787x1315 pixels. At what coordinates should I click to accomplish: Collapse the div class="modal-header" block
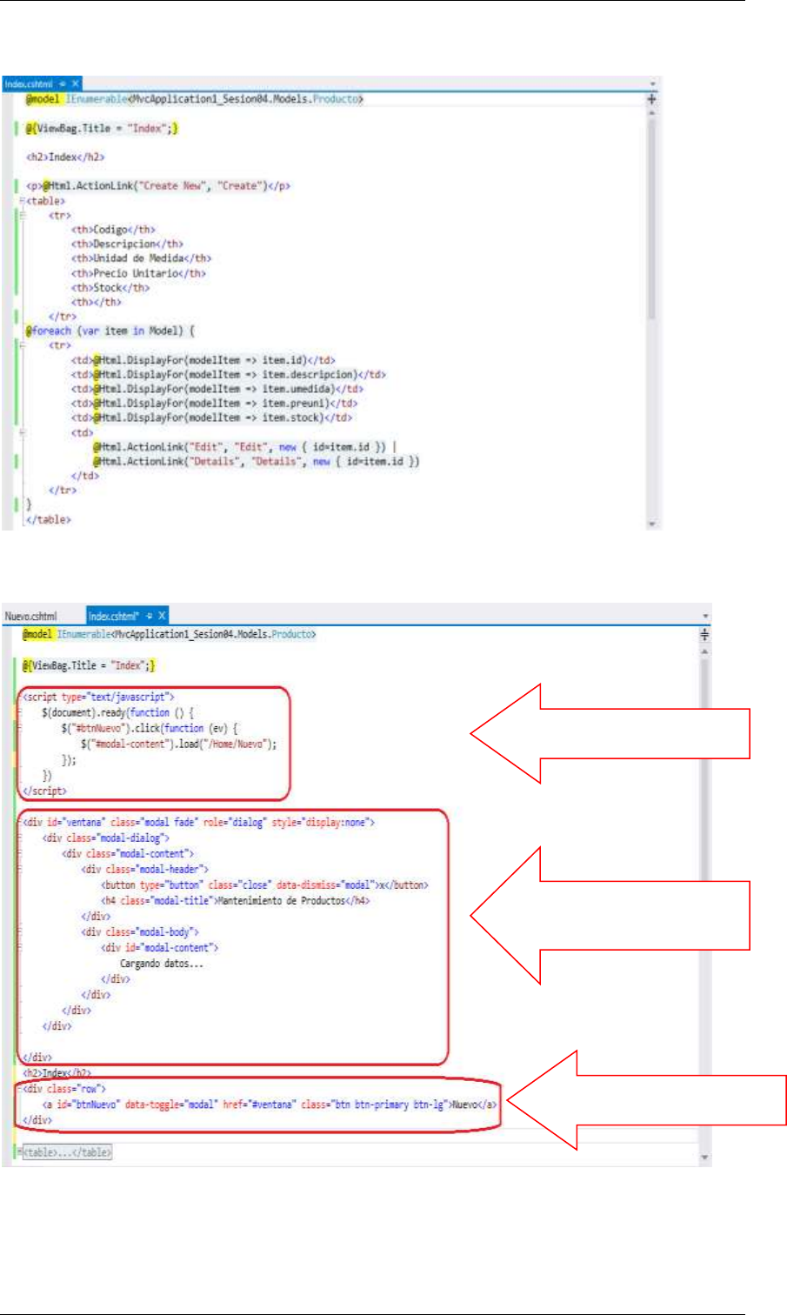tap(19, 869)
